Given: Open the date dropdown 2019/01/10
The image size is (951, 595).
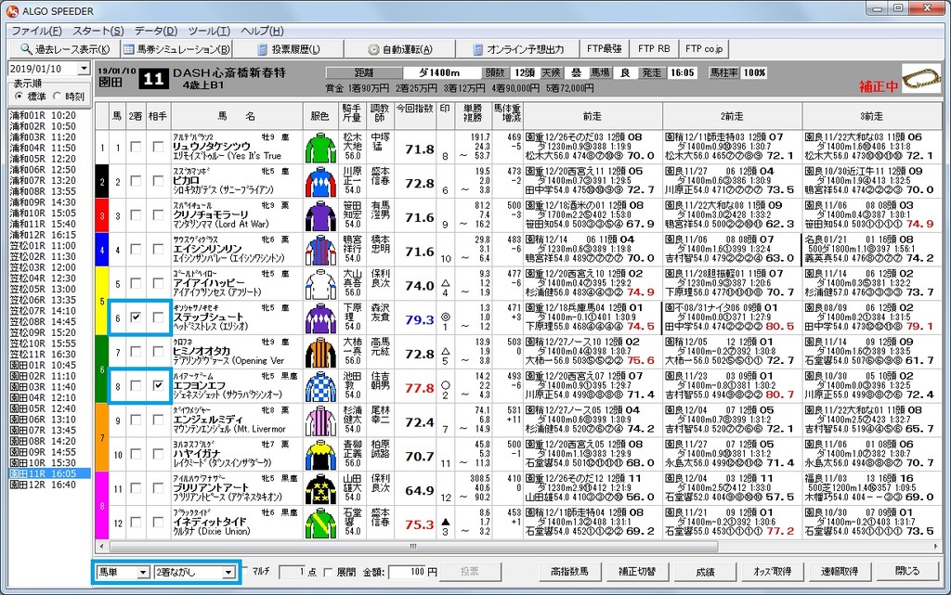Looking at the screenshot, I should tap(84, 69).
